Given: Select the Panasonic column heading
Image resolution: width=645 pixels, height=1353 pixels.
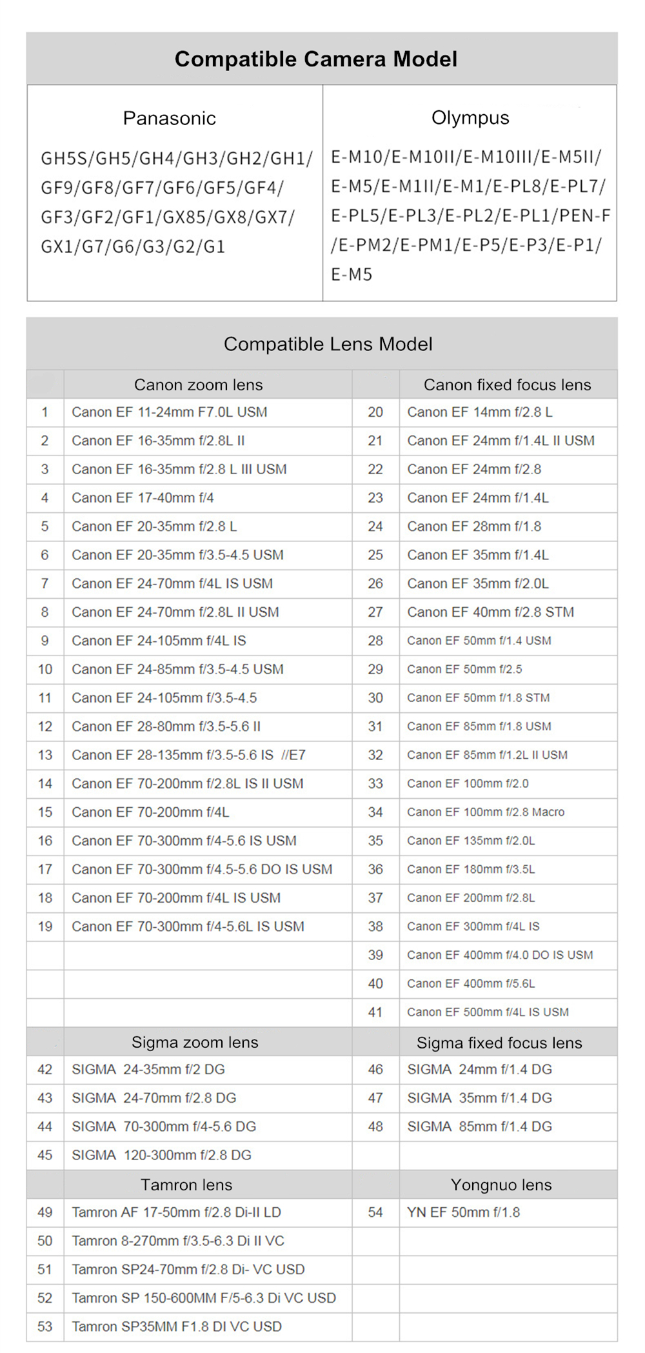Looking at the screenshot, I should tap(169, 118).
